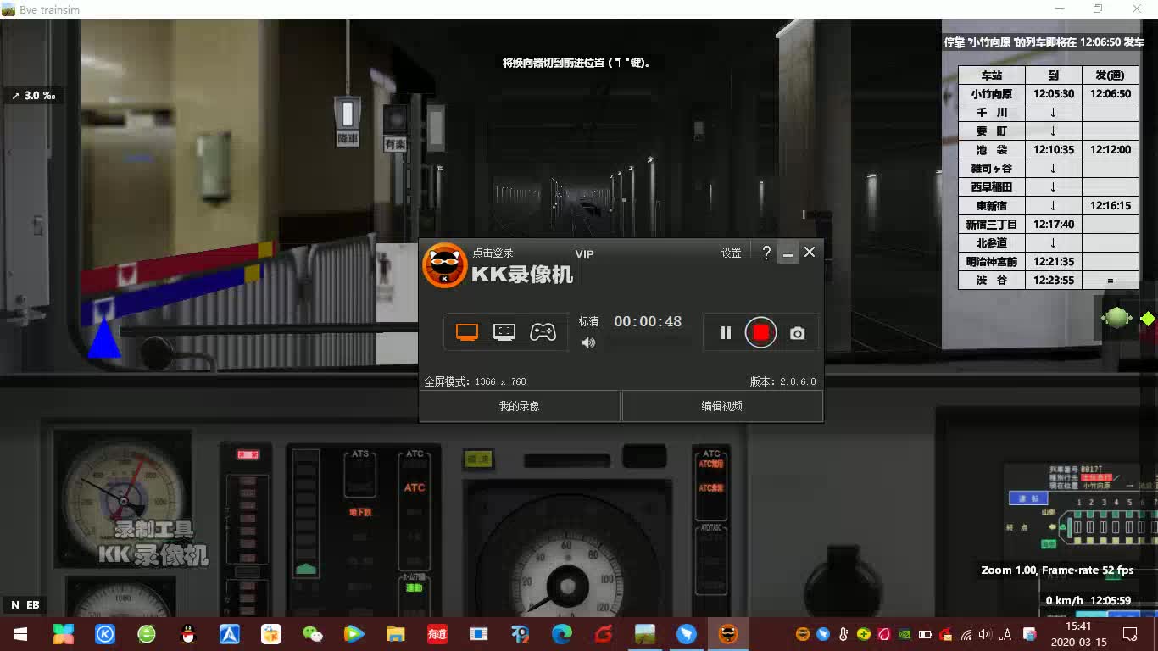Open File Explorer from the taskbar
The height and width of the screenshot is (651, 1158).
point(395,634)
